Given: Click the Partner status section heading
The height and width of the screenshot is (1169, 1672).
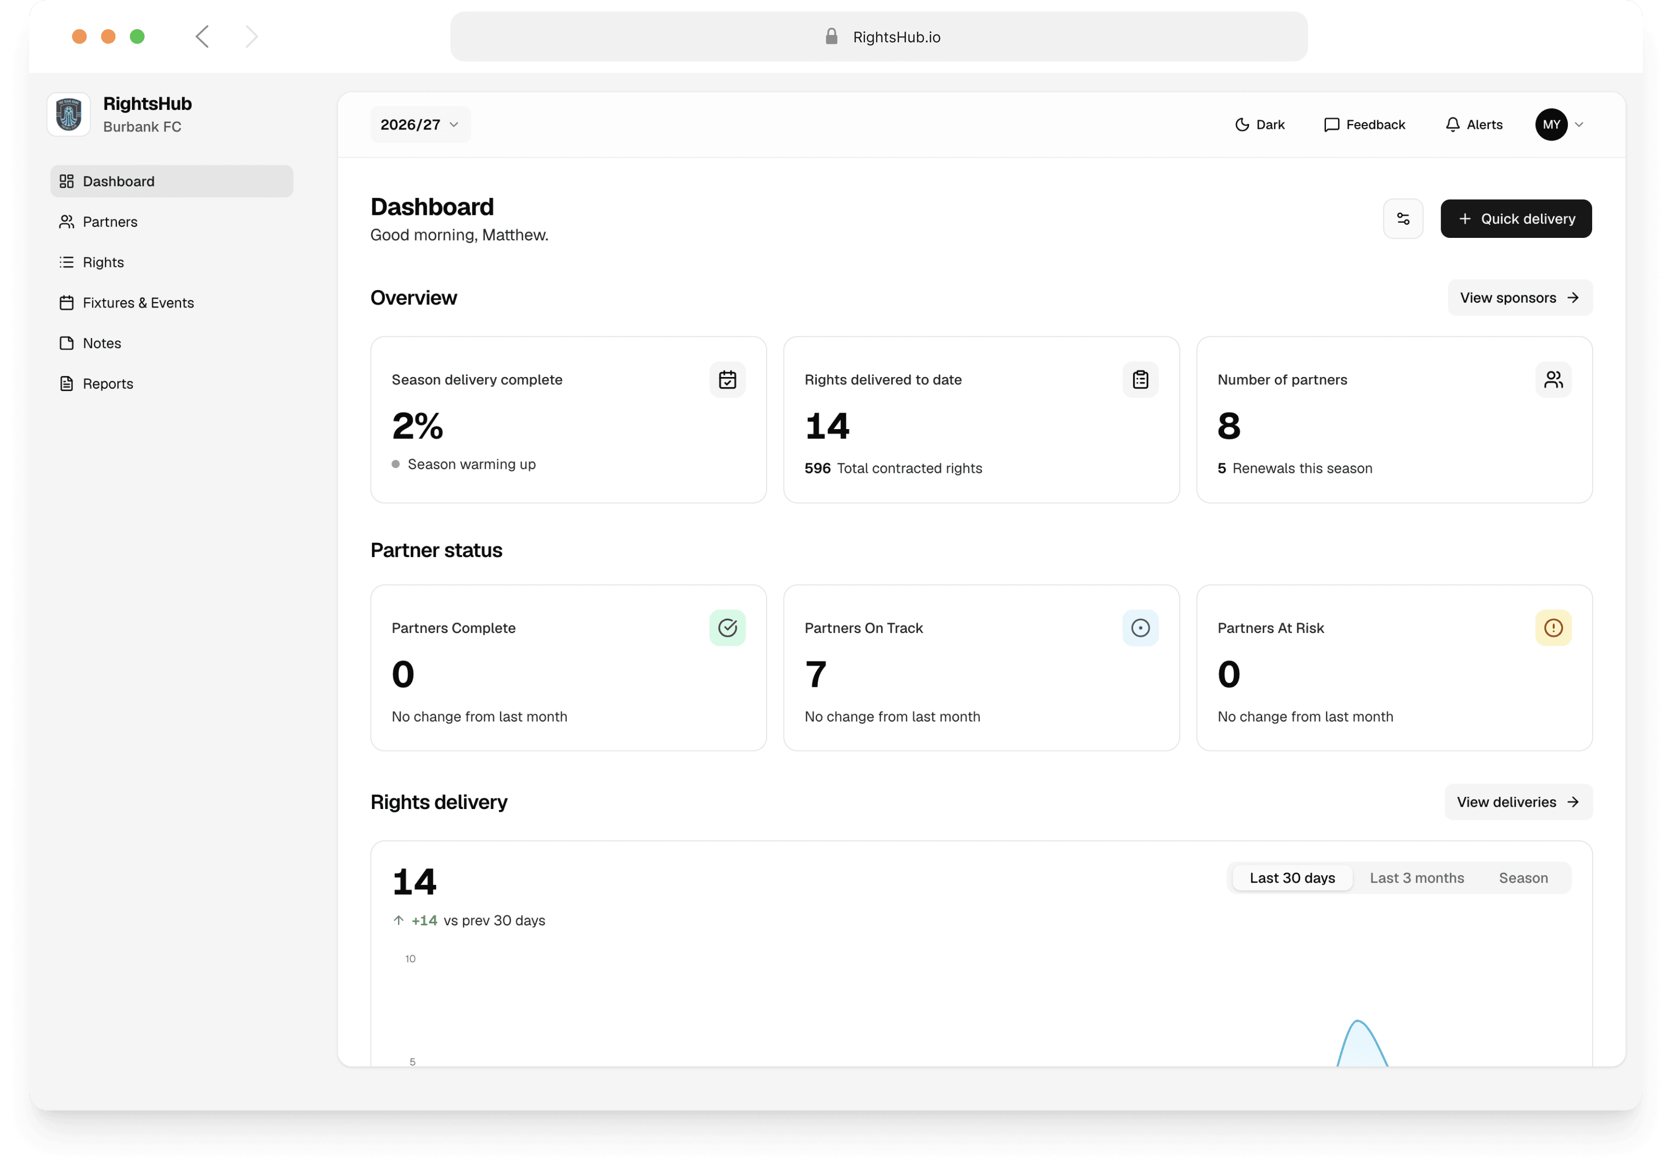Looking at the screenshot, I should tap(436, 550).
